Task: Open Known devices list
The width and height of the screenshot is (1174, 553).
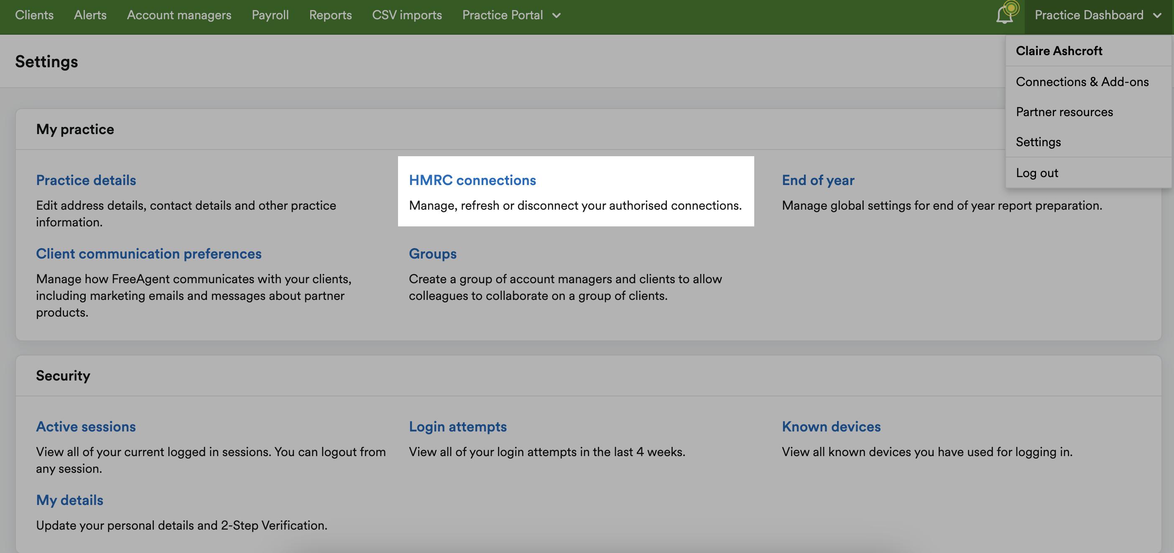Action: pyautogui.click(x=830, y=426)
